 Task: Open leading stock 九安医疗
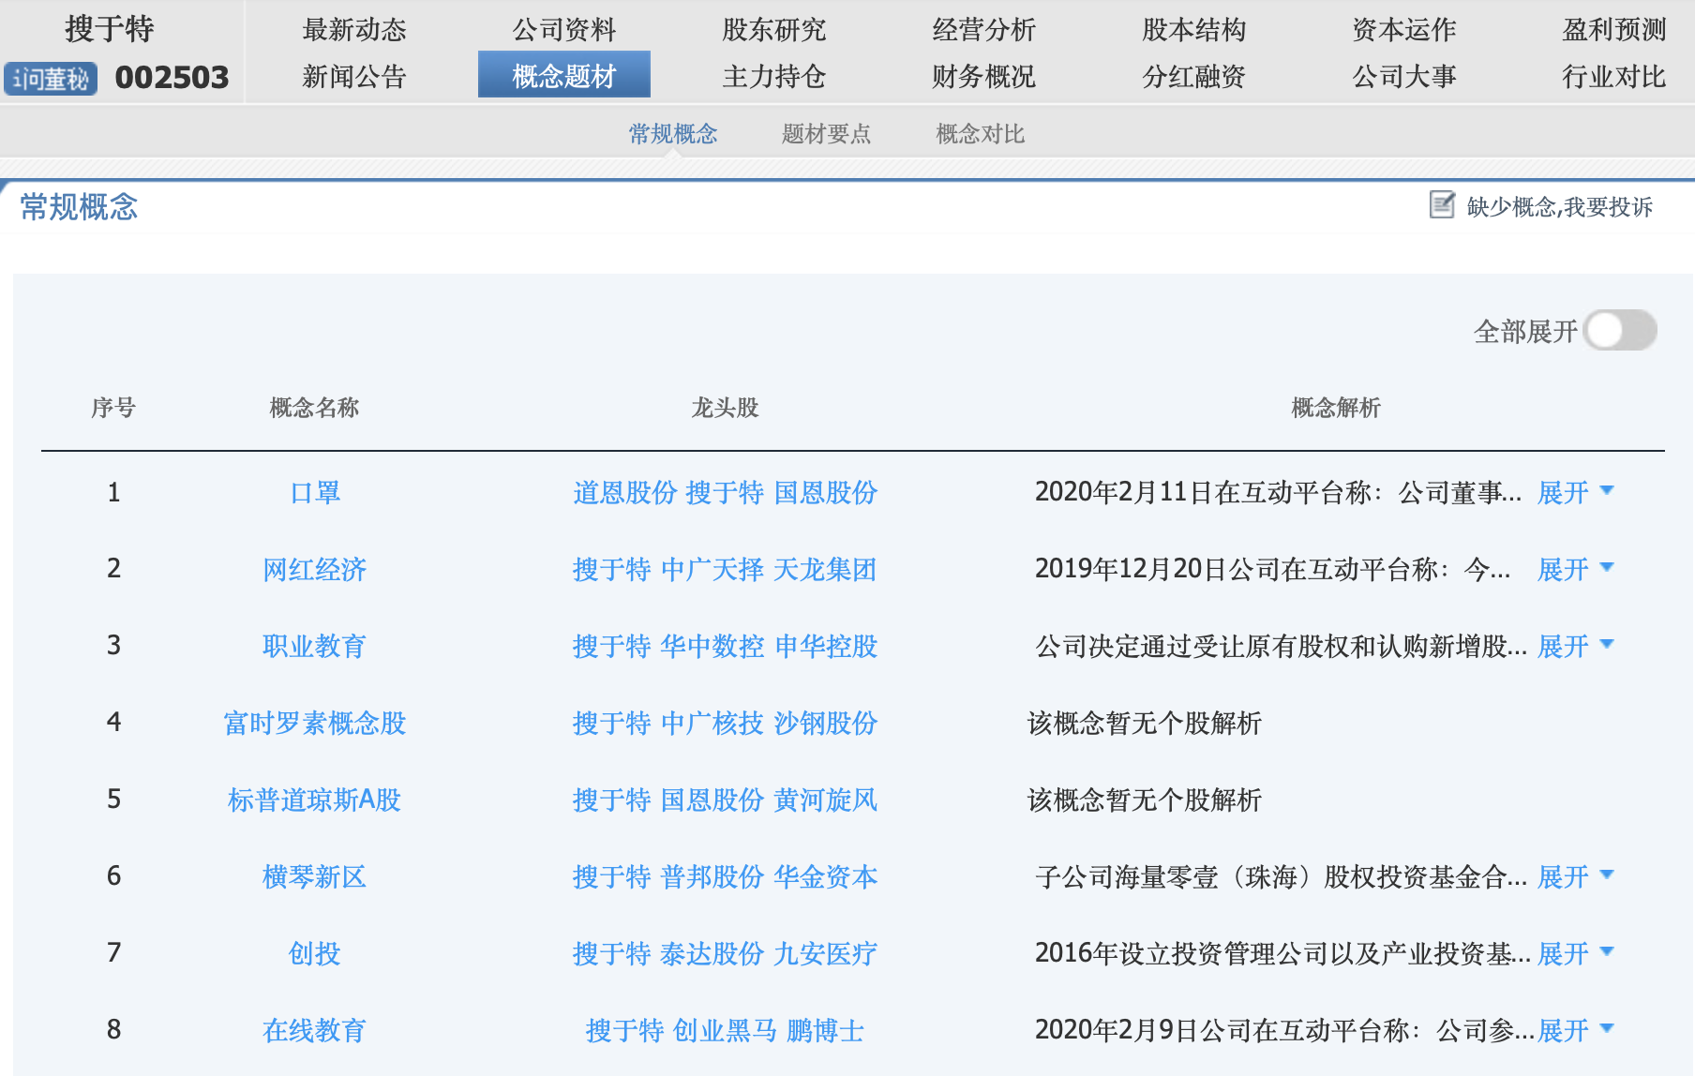(x=826, y=953)
